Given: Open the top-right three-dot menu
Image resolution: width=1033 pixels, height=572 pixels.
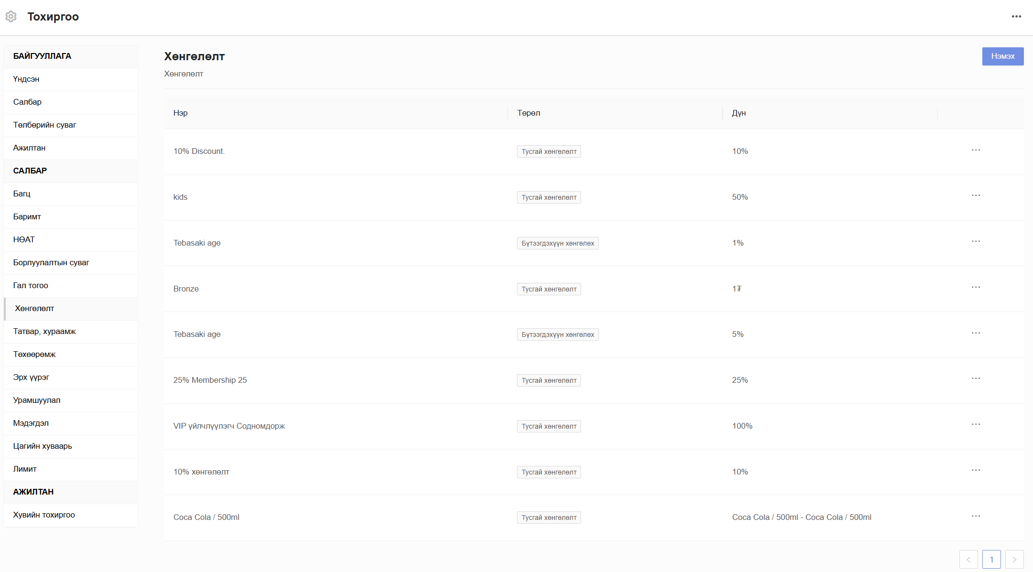Looking at the screenshot, I should tap(1016, 17).
